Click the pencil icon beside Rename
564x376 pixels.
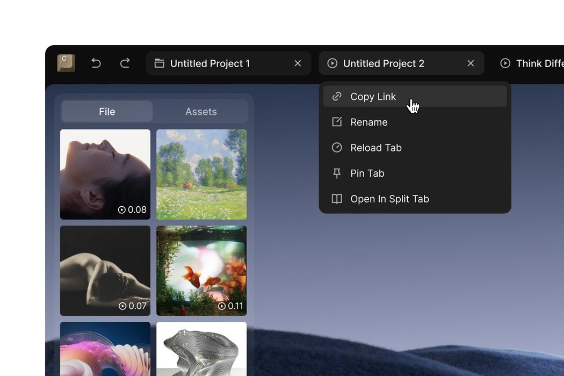[337, 122]
